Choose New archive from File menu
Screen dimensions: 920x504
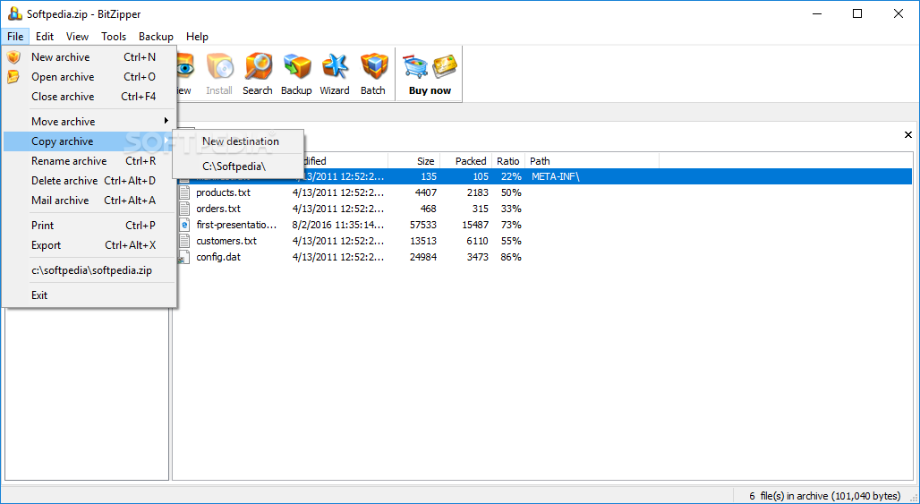[89, 57]
